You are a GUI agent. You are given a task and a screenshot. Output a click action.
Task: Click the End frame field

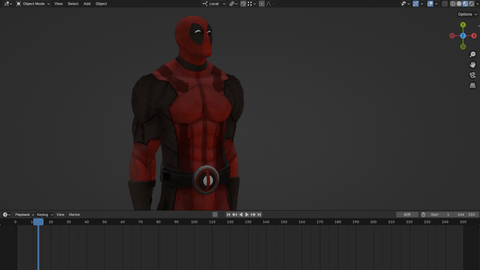coord(466,214)
